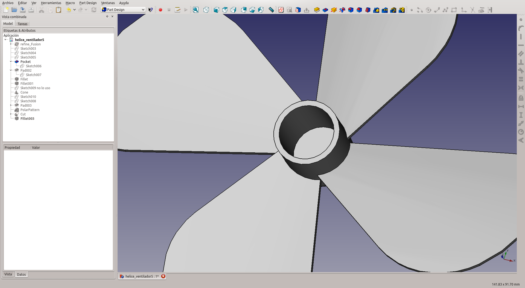The width and height of the screenshot is (525, 288).
Task: Switch to the Tareas tab
Action: point(22,24)
